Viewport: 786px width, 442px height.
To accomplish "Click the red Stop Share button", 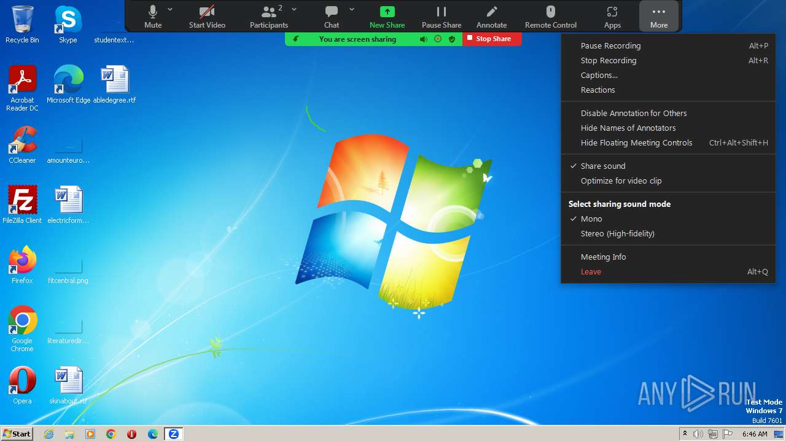I will pos(492,39).
